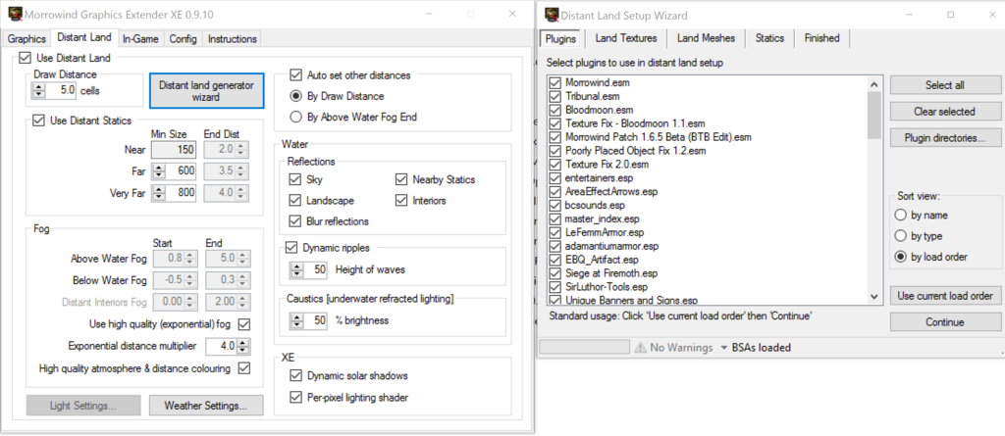Uncheck the Morrowind.esm plugin

point(555,83)
